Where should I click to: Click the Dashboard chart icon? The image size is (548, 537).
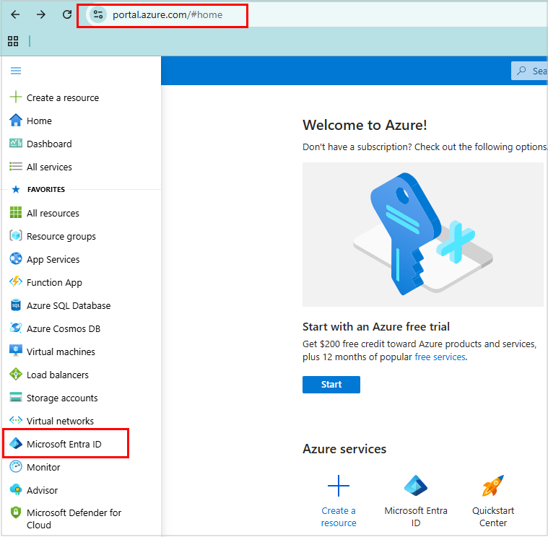[x=16, y=143]
